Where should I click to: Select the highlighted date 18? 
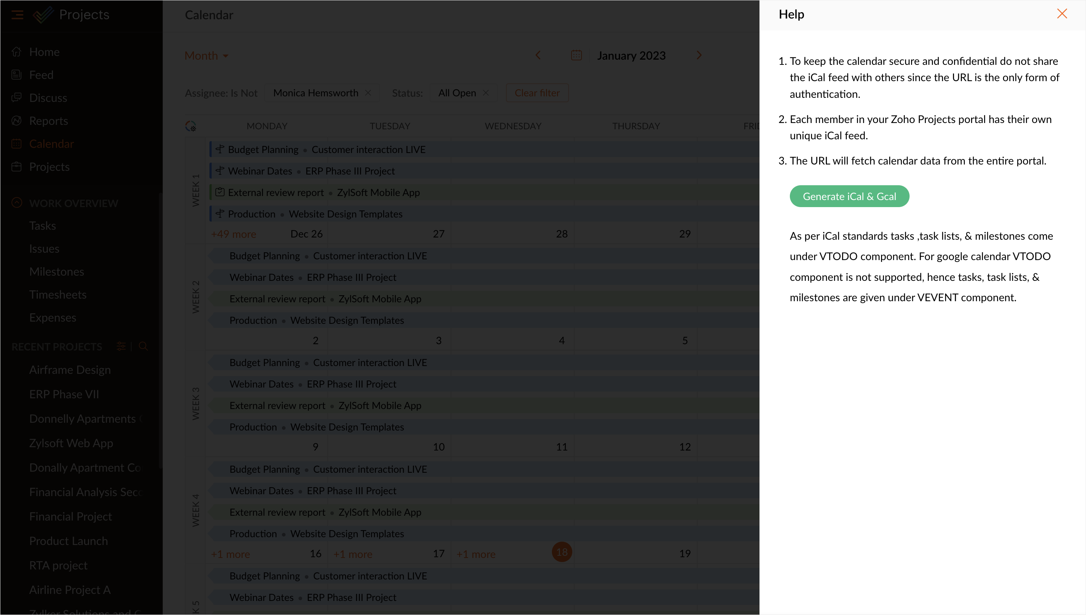562,552
